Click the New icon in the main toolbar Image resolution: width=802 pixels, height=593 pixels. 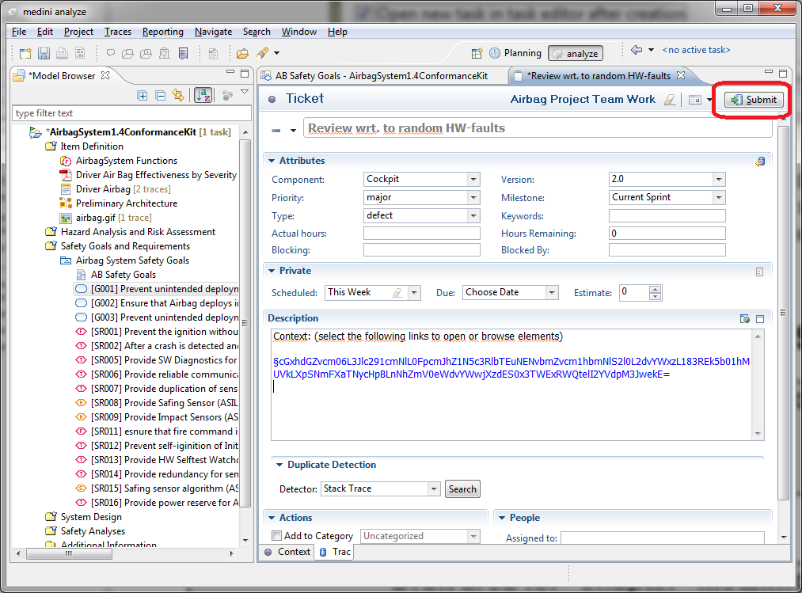coord(25,54)
